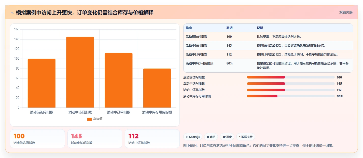The image size is (363, 158).
Task: Open the 112 活动中订单指数 data card
Action: tap(152, 139)
